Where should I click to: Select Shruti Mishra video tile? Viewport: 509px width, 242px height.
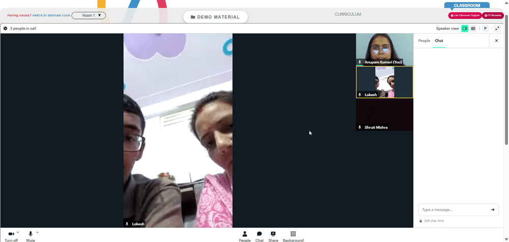point(385,115)
